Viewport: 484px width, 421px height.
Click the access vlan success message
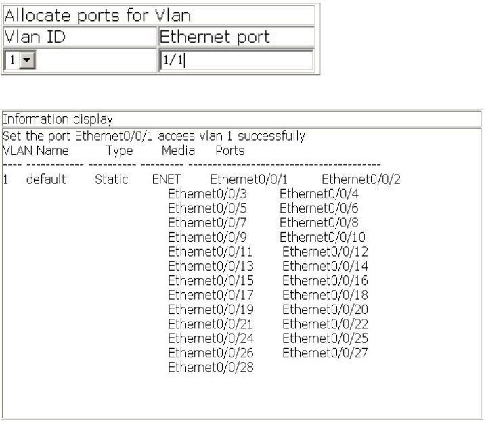(x=154, y=135)
